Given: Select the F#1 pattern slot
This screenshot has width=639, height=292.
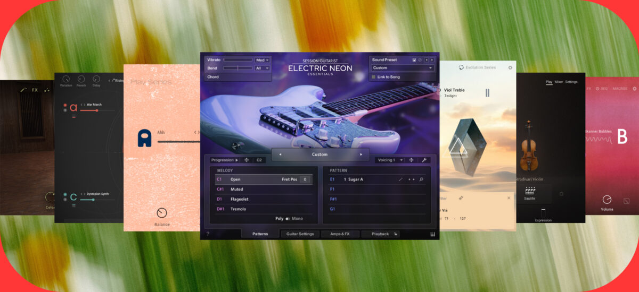Looking at the screenshot, I should [378, 199].
